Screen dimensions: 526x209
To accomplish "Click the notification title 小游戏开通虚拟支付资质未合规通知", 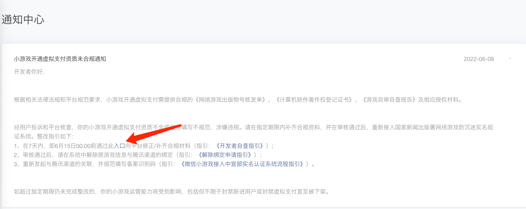I will click(60, 59).
